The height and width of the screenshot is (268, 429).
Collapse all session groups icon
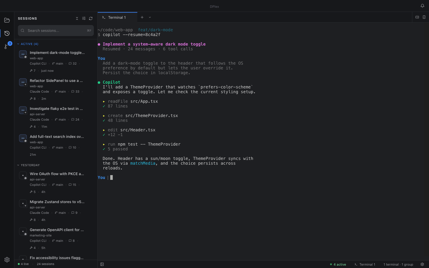pyautogui.click(x=77, y=18)
